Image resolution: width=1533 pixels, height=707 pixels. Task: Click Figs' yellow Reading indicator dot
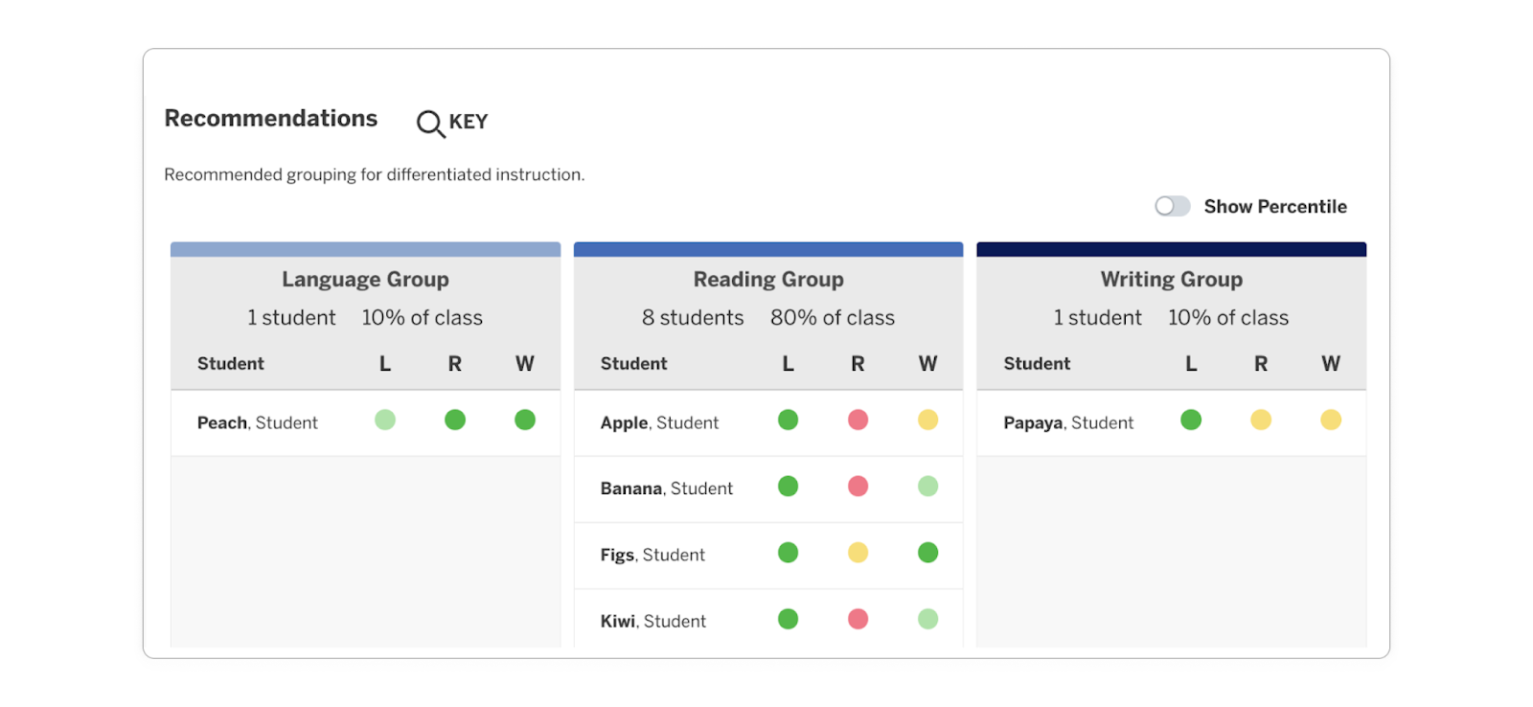[858, 552]
